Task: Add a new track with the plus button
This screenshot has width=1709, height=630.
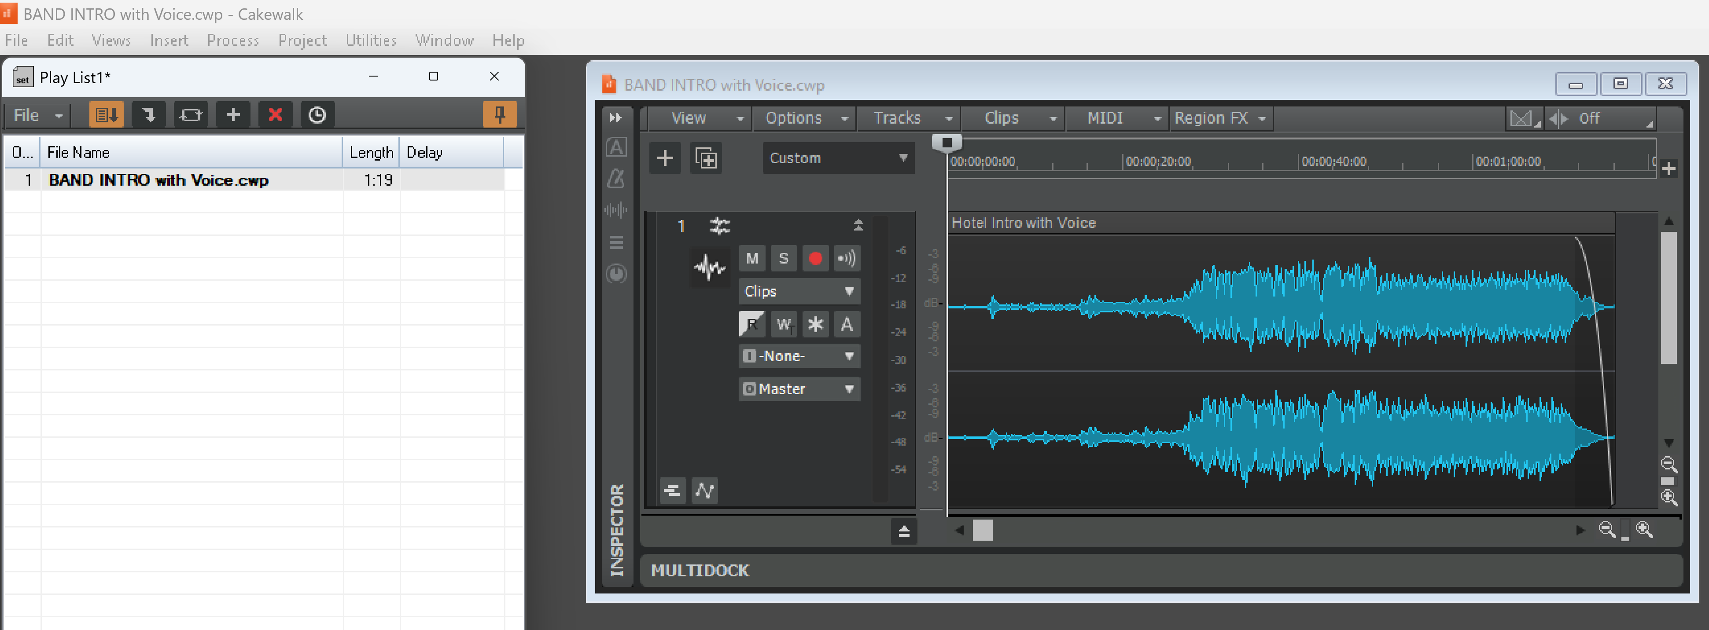Action: 665,158
